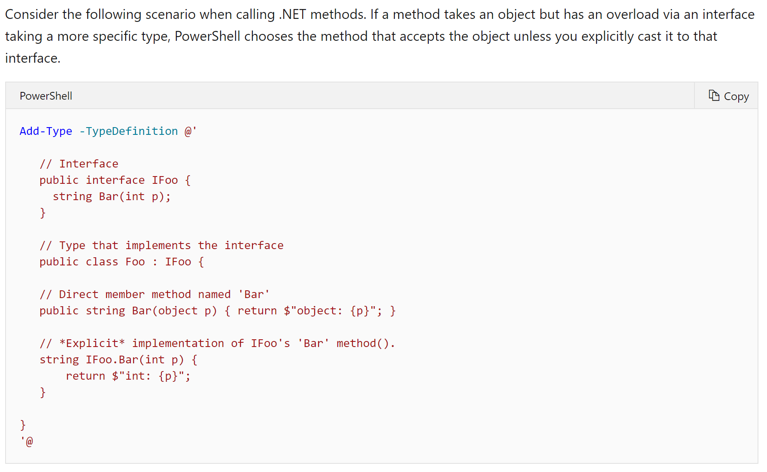
Task: Click the -TypeDefinition parameter text
Action: tap(129, 131)
